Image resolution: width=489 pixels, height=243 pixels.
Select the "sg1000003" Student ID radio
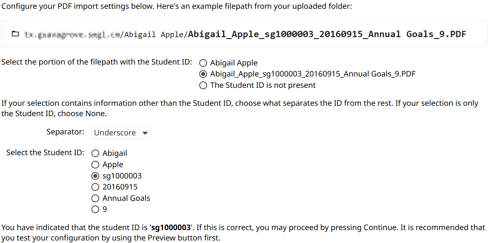click(x=95, y=176)
